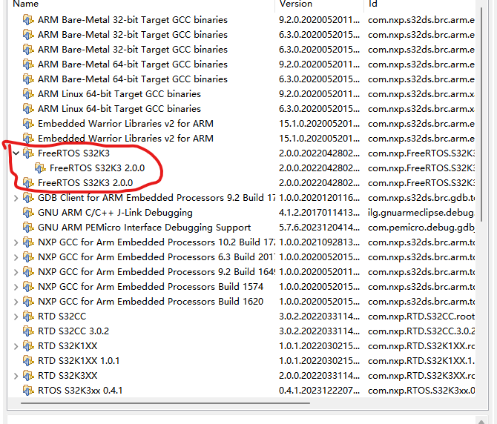The height and width of the screenshot is (424, 497).
Task: Click the NXP GCC 9.2 Build plugin icon
Action: [x=28, y=272]
